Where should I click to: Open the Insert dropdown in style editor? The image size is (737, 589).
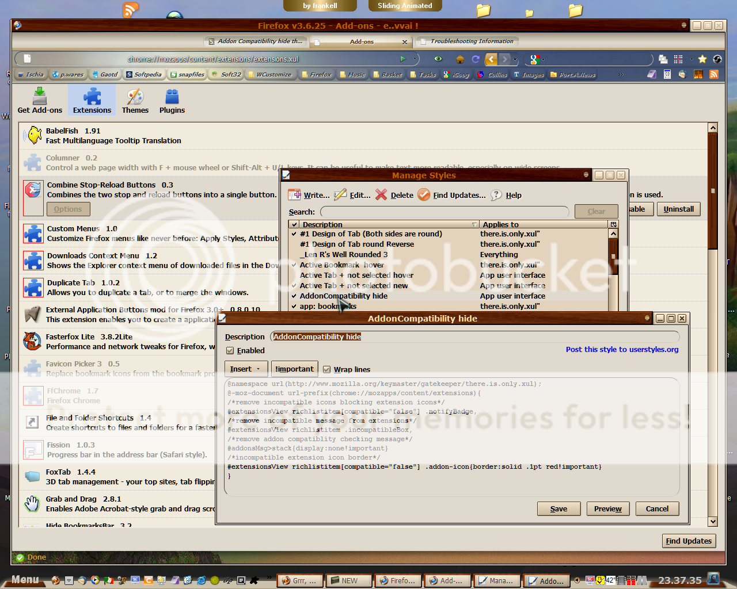coord(246,369)
